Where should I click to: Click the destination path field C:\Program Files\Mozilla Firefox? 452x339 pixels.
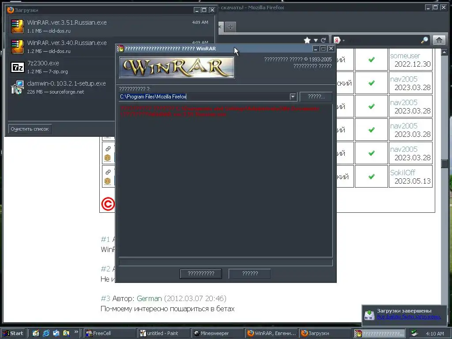click(204, 97)
